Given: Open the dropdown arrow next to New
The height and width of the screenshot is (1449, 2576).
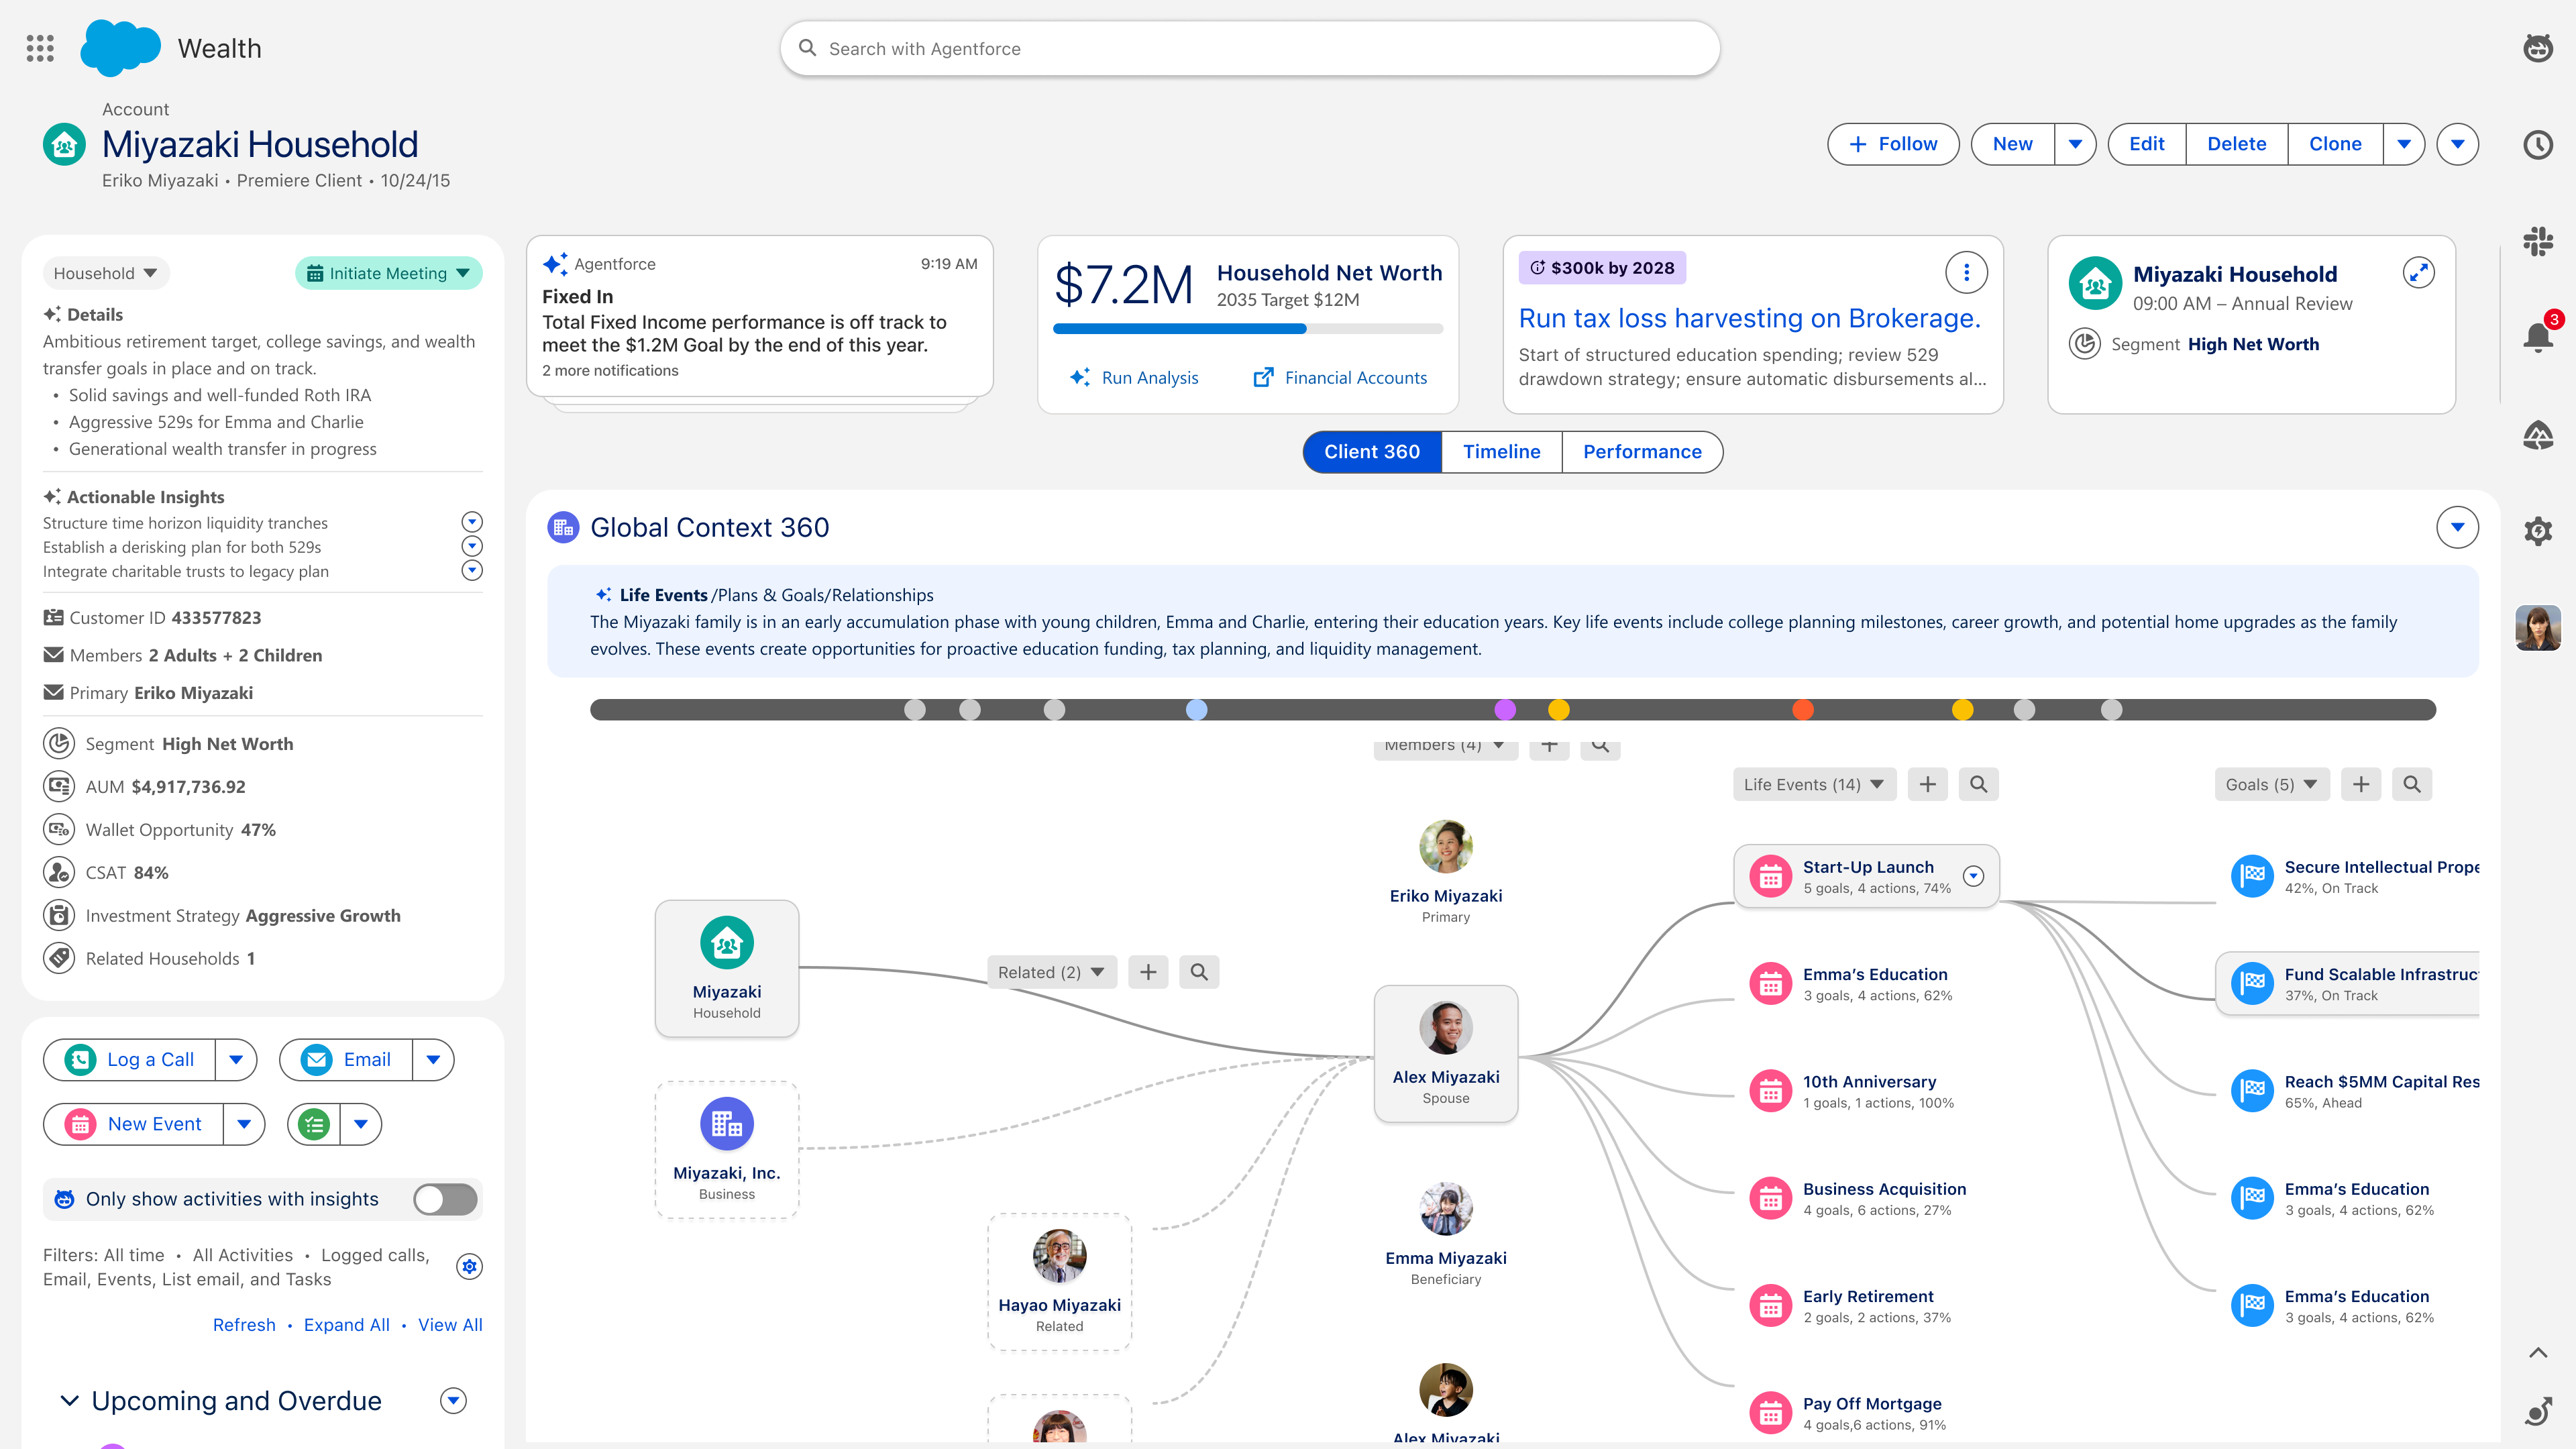Looking at the screenshot, I should (x=2075, y=144).
